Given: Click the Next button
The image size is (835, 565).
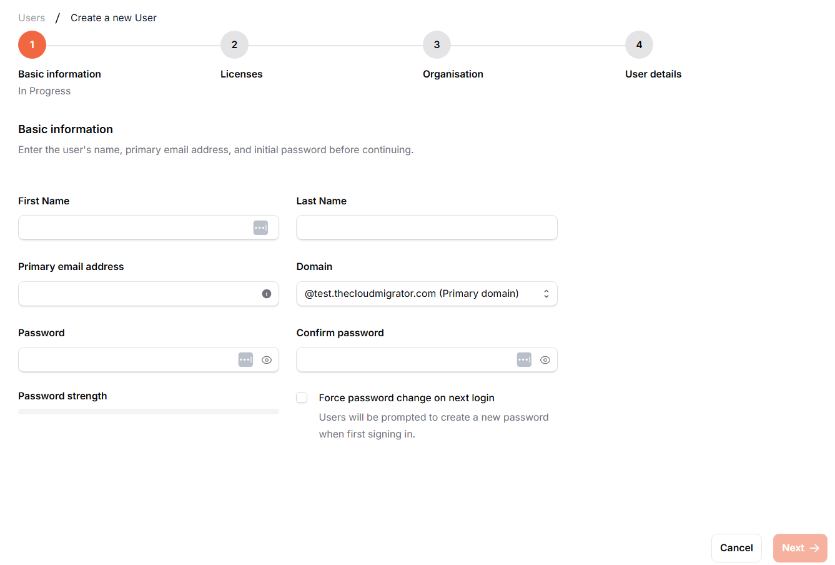Looking at the screenshot, I should 800,548.
